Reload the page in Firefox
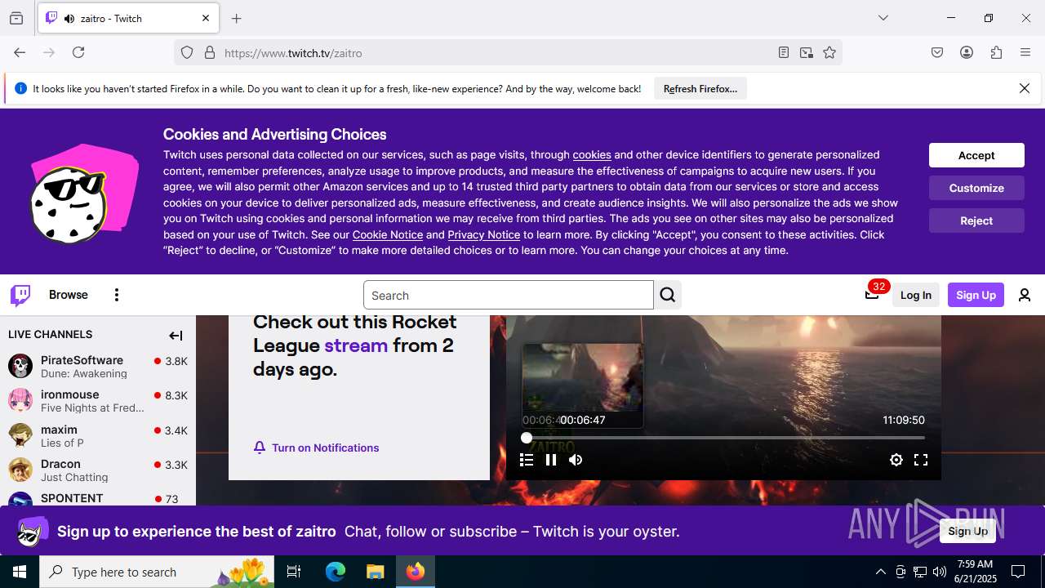Screen dimensions: 1045x588 [78, 52]
